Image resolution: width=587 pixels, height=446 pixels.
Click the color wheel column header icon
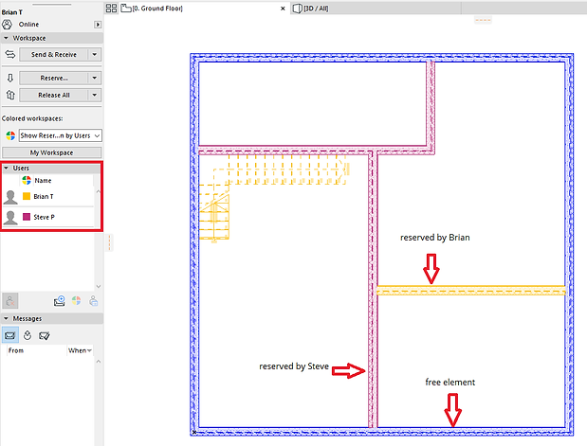pos(27,180)
